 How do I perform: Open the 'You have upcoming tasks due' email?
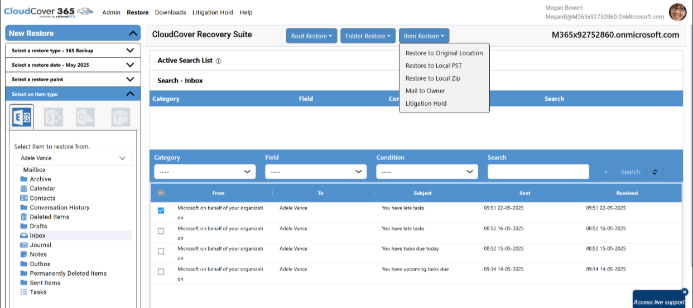point(415,269)
